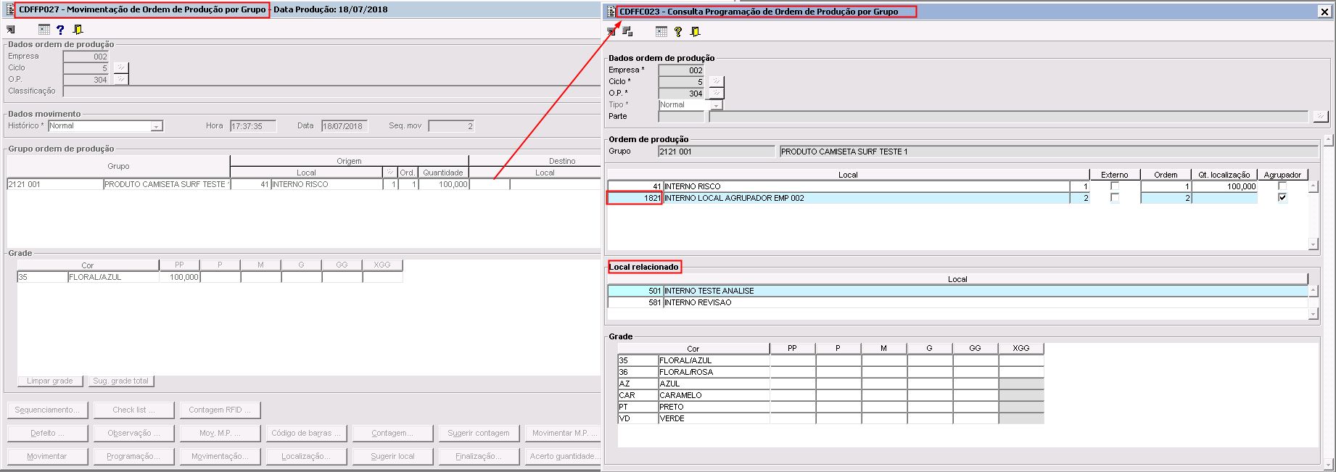Click the Programação... button
This screenshot has height=472, width=1336.
133,456
